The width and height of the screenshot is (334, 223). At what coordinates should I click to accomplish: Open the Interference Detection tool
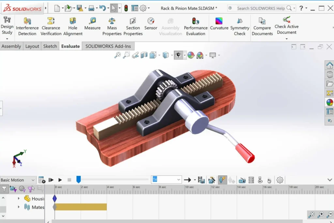tap(27, 27)
